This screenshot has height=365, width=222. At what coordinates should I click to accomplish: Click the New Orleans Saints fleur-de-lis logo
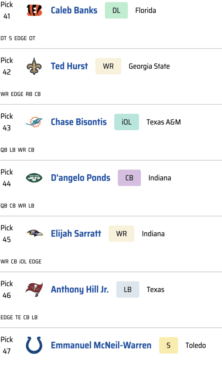[x=34, y=66]
